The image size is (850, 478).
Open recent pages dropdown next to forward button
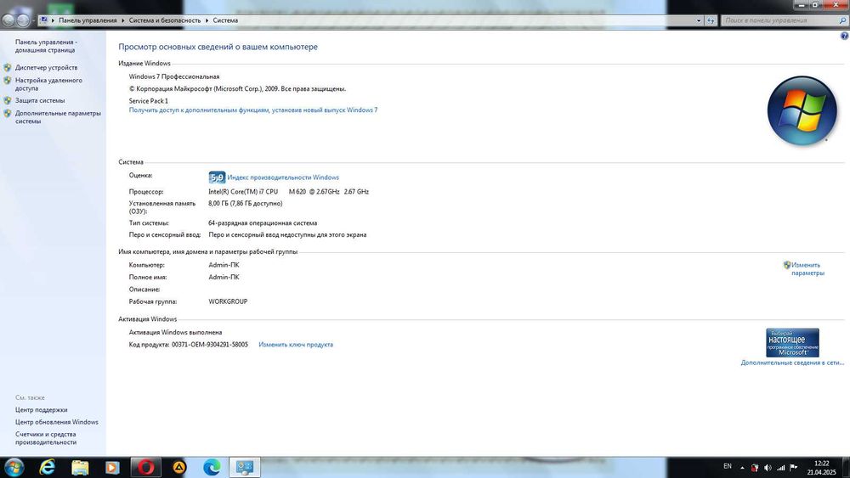click(34, 20)
